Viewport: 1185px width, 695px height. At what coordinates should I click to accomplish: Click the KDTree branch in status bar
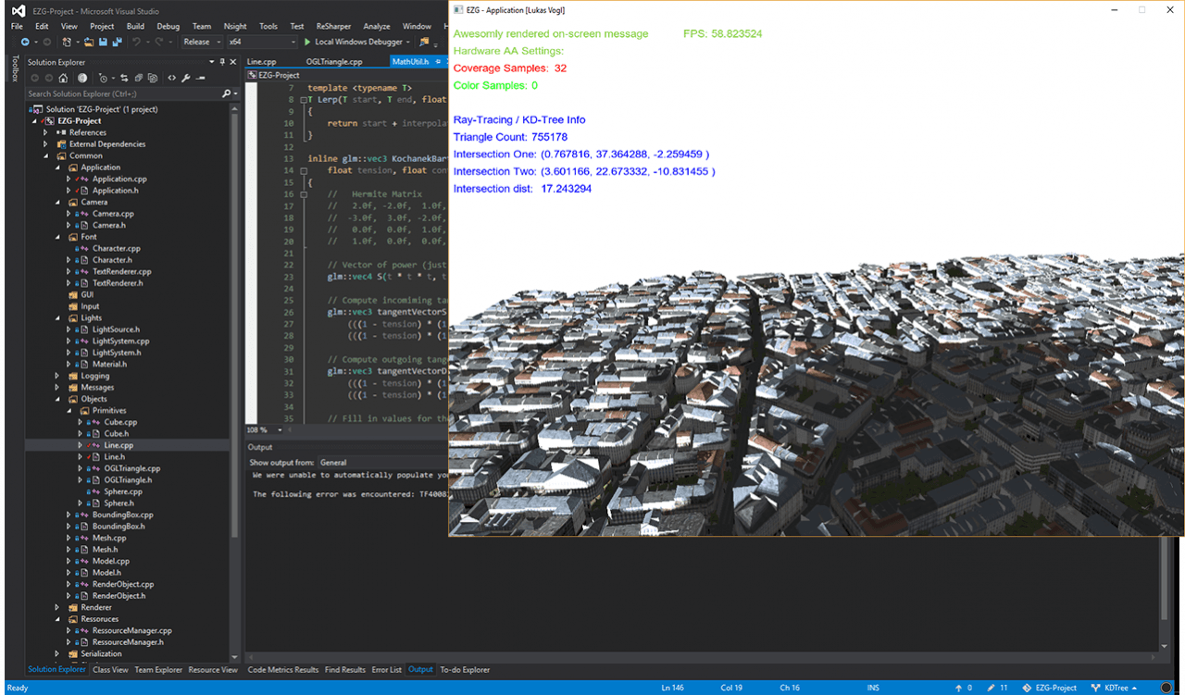point(1115,688)
